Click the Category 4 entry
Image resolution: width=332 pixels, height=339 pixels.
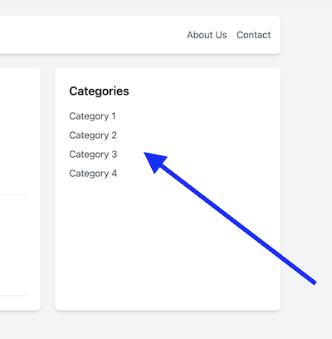93,174
